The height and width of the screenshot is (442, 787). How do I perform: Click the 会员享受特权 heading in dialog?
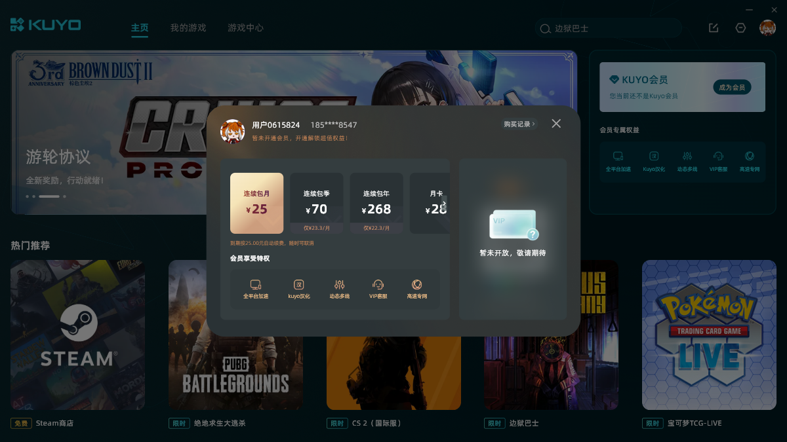coord(250,259)
